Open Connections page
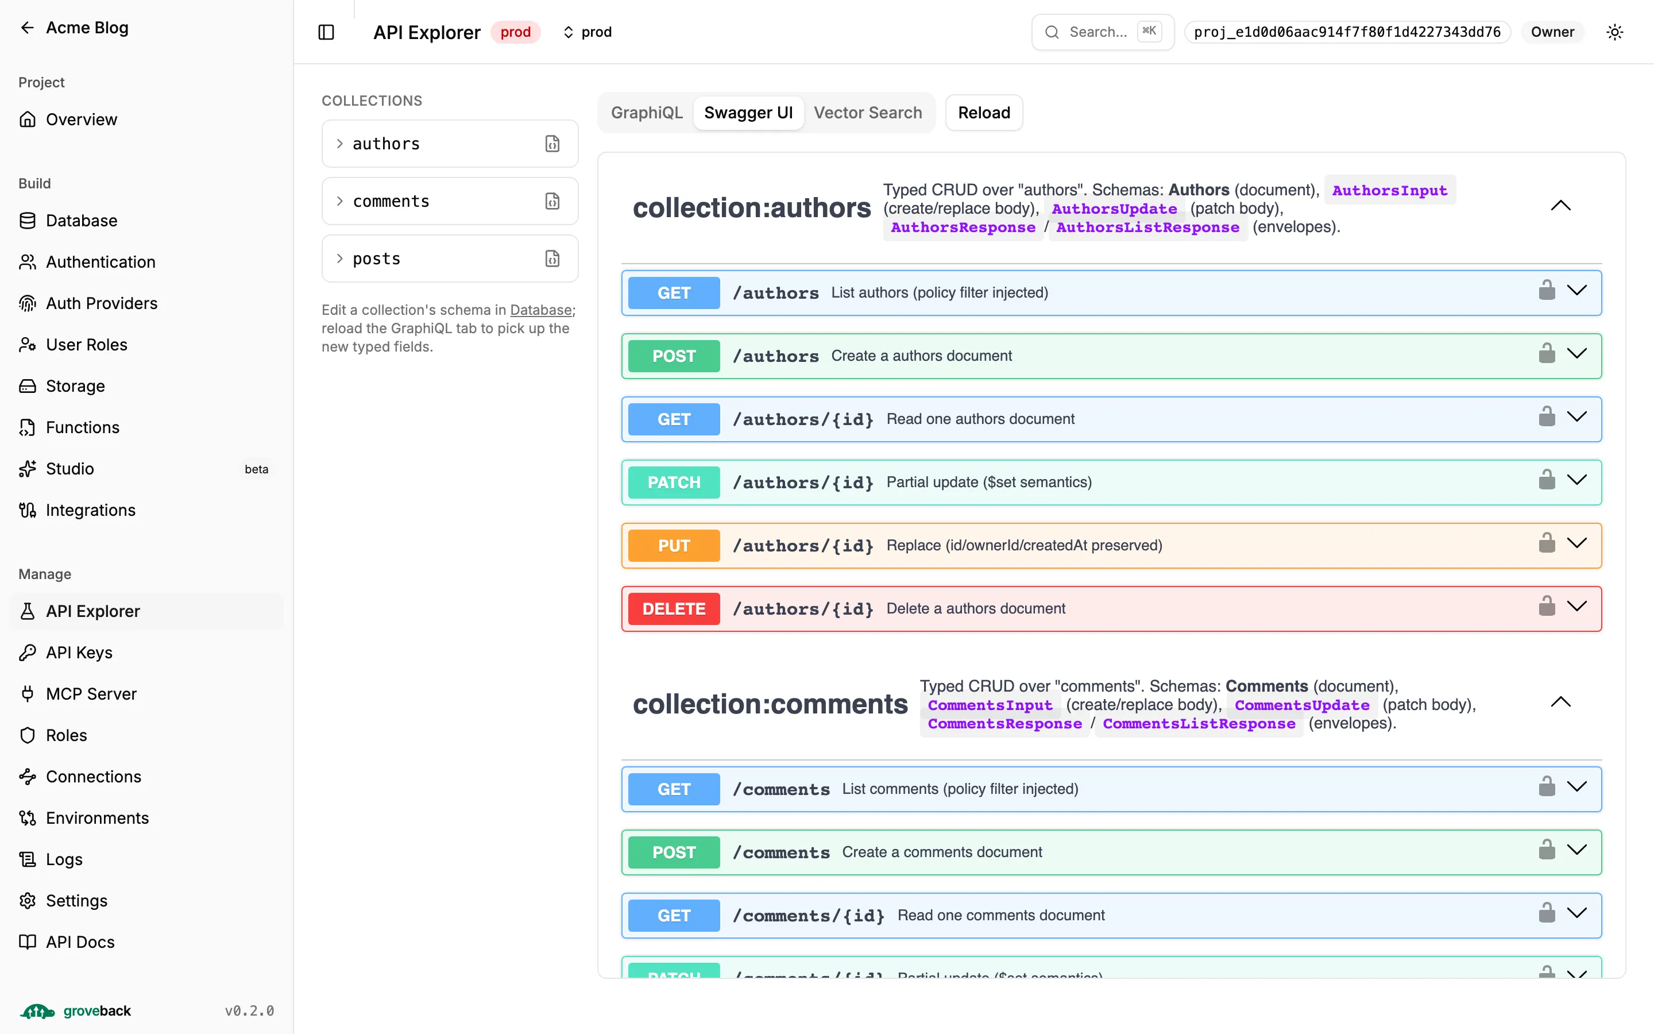Screen dimensions: 1654x1034 (146, 777)
